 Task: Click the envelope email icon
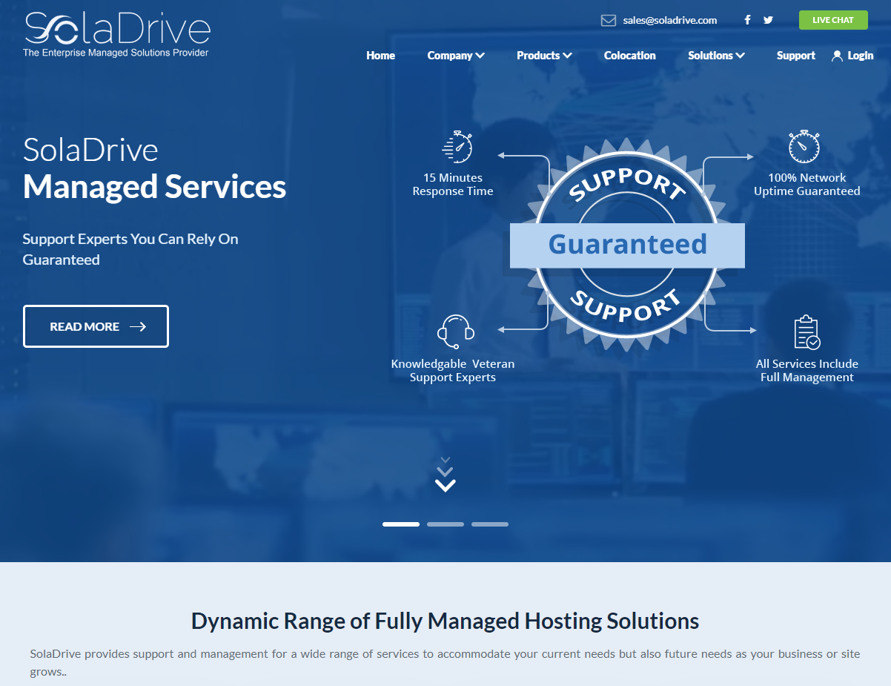608,20
